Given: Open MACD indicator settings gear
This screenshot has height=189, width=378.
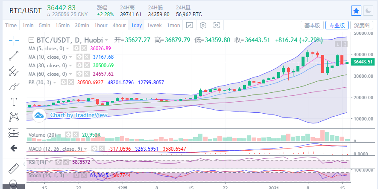Looking at the screenshot, I should coord(94,149).
